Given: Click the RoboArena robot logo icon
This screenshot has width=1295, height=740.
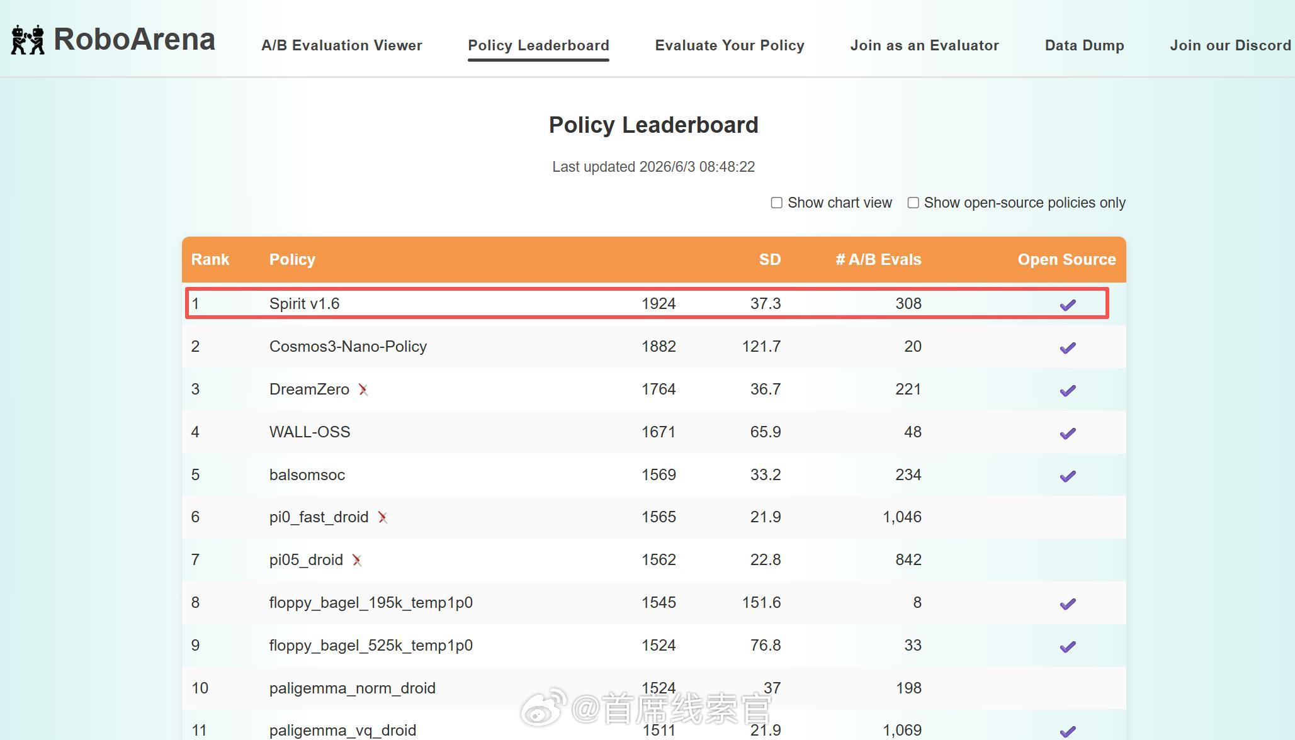Looking at the screenshot, I should click(28, 40).
